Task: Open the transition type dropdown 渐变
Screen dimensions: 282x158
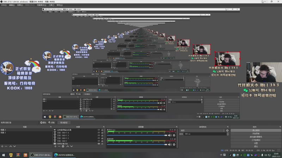Action: point(202,131)
